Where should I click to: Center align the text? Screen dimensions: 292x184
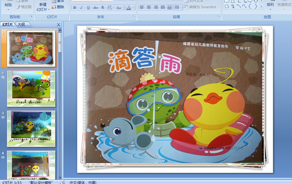pyautogui.click(x=149, y=7)
